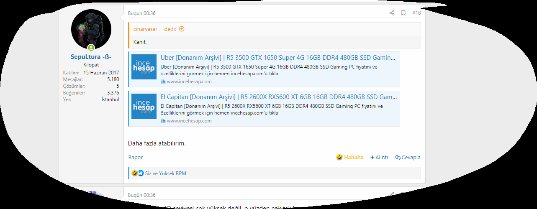This screenshot has height=209, width=537.
Task: Click the like icon in the reactions bar
Action: pos(141,173)
